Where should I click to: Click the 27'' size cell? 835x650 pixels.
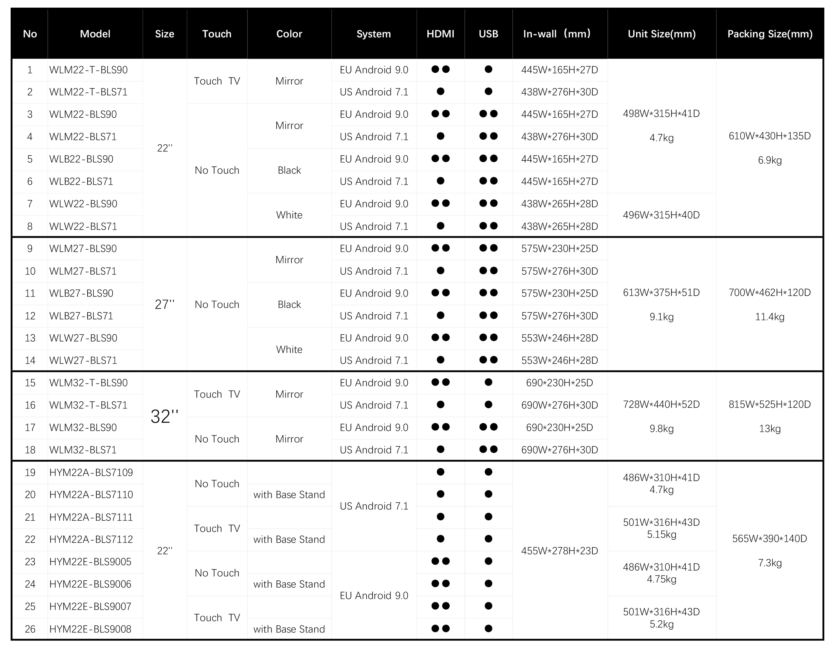click(x=165, y=304)
